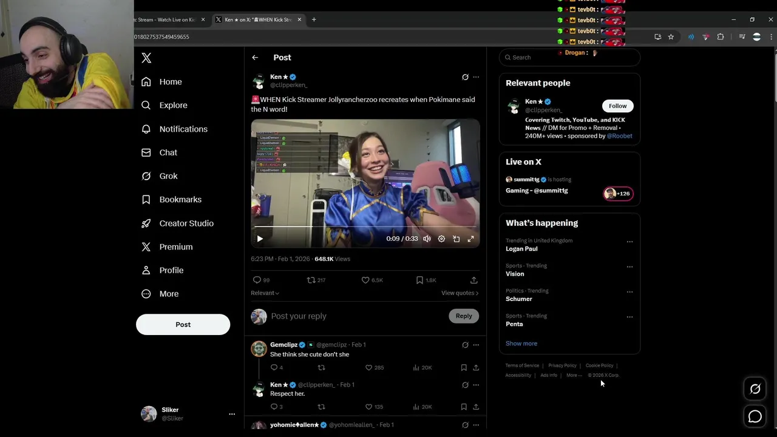The image size is (777, 437).
Task: Open Relevant sort dropdown
Action: pyautogui.click(x=265, y=293)
